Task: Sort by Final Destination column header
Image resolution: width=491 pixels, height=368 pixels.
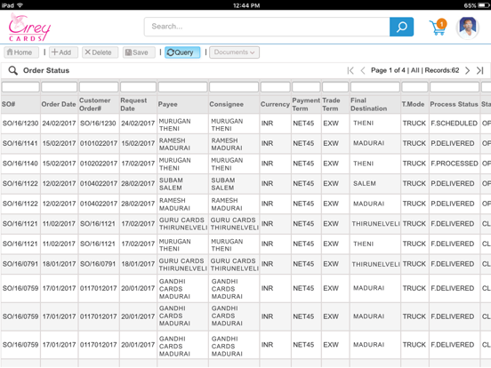Action: click(375, 104)
